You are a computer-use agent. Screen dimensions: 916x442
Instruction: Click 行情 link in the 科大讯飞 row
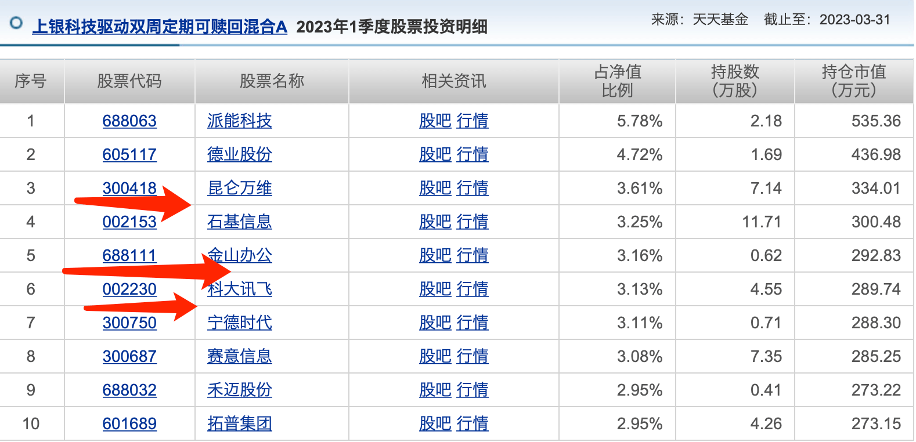point(473,289)
